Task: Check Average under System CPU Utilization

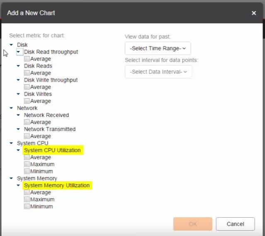Action: click(27, 157)
